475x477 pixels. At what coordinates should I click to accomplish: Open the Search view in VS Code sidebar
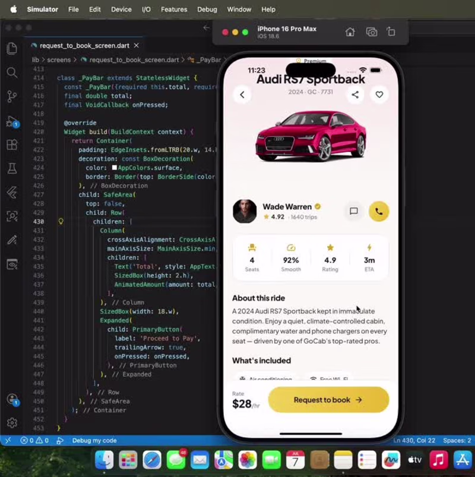12,73
